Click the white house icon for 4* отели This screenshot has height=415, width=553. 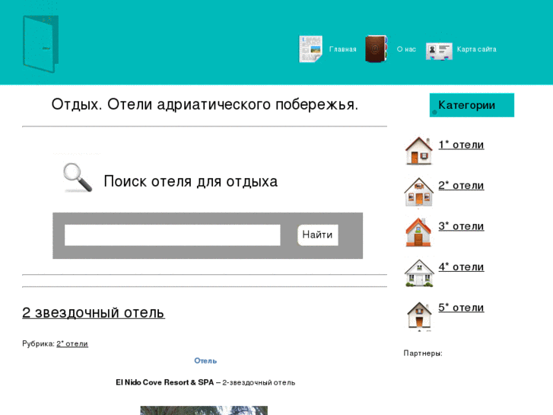point(419,273)
